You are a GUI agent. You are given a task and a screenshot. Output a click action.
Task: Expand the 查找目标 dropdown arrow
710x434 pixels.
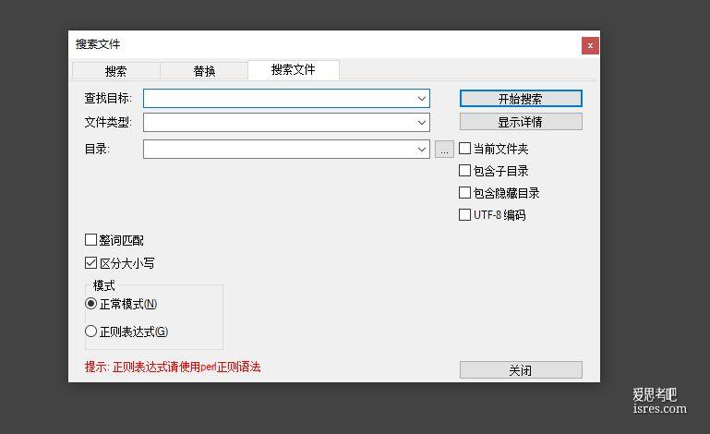point(422,98)
